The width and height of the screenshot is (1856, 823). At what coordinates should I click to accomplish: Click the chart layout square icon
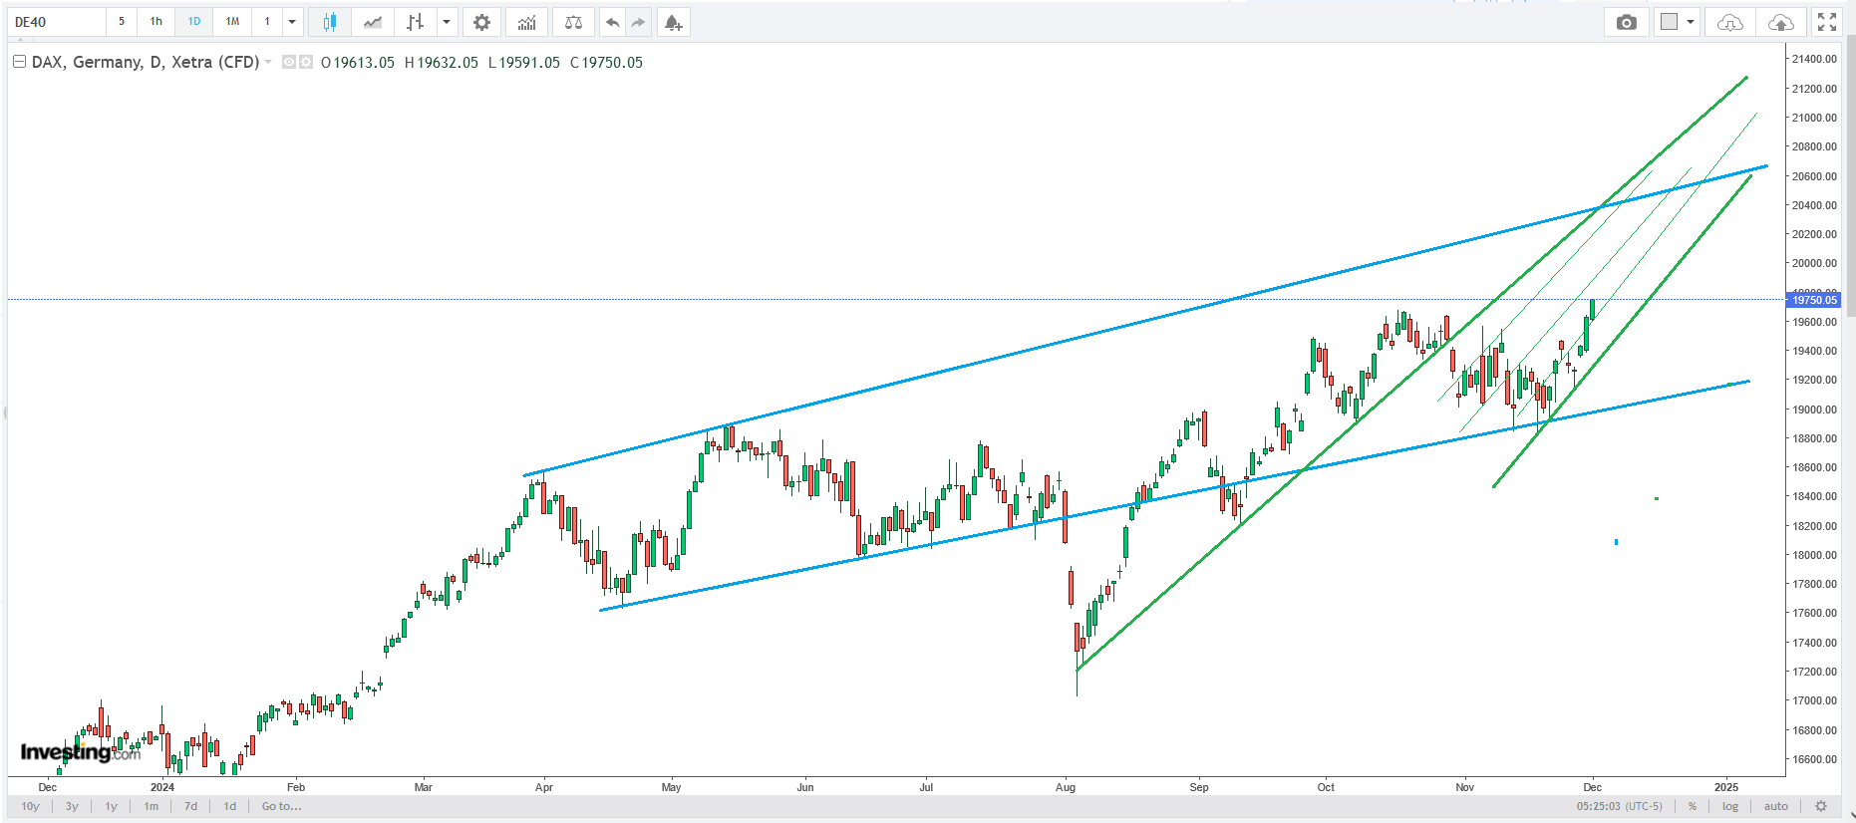pos(1670,22)
